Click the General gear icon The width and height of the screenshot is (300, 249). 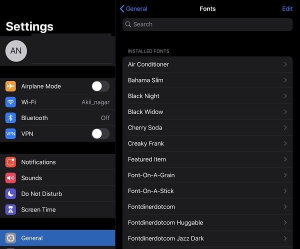[x=10, y=238]
